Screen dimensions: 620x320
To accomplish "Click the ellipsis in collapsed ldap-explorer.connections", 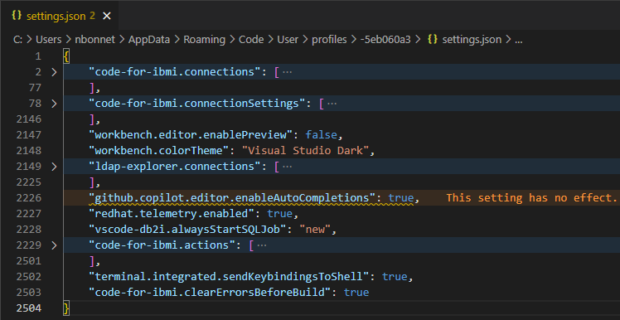I will (x=287, y=167).
